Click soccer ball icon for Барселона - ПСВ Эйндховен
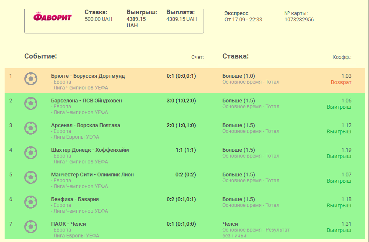The width and height of the screenshot is (369, 242). click(31, 104)
